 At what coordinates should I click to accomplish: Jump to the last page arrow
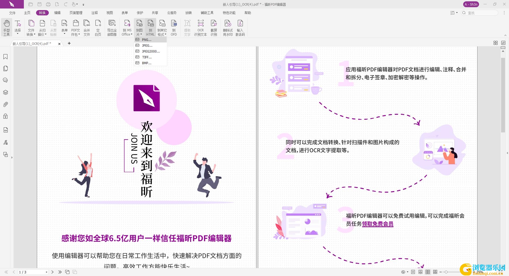60,272
